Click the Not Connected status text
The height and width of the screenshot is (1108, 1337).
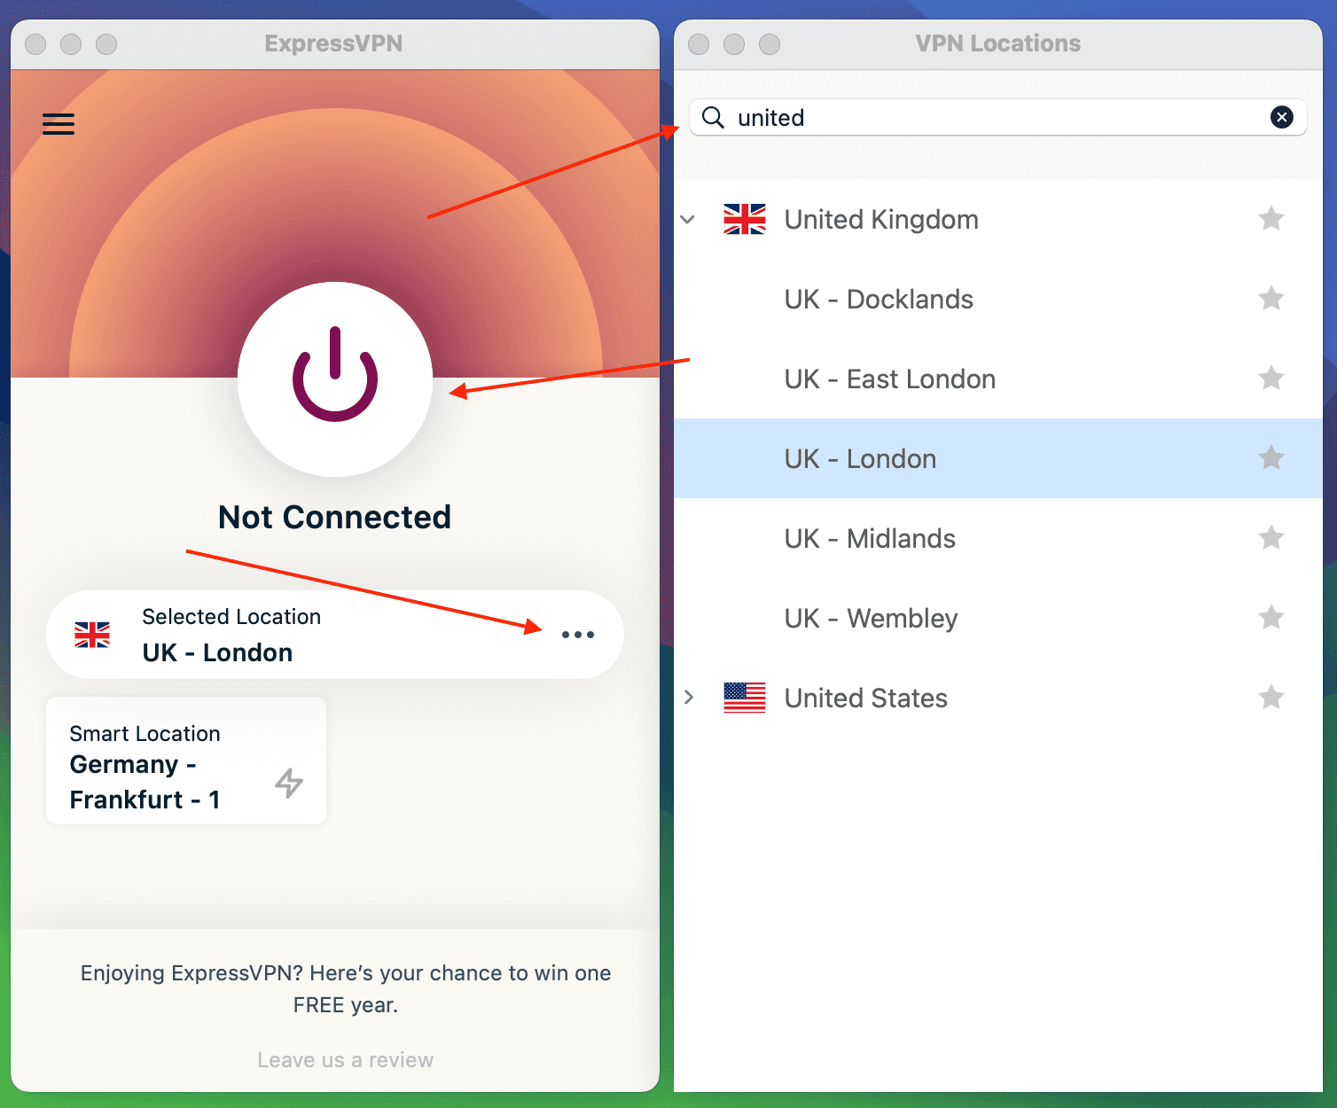(x=335, y=517)
